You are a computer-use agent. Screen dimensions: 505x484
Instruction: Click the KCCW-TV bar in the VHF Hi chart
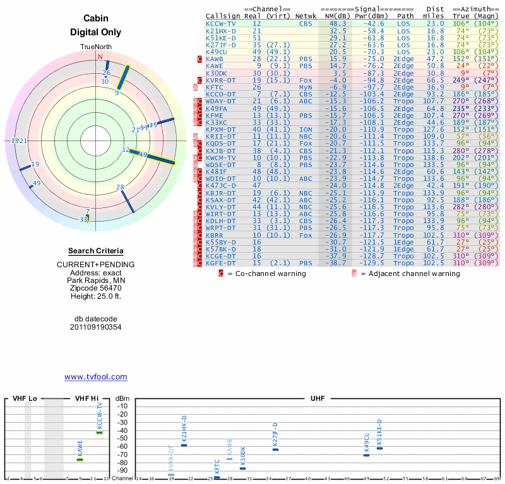tap(99, 432)
